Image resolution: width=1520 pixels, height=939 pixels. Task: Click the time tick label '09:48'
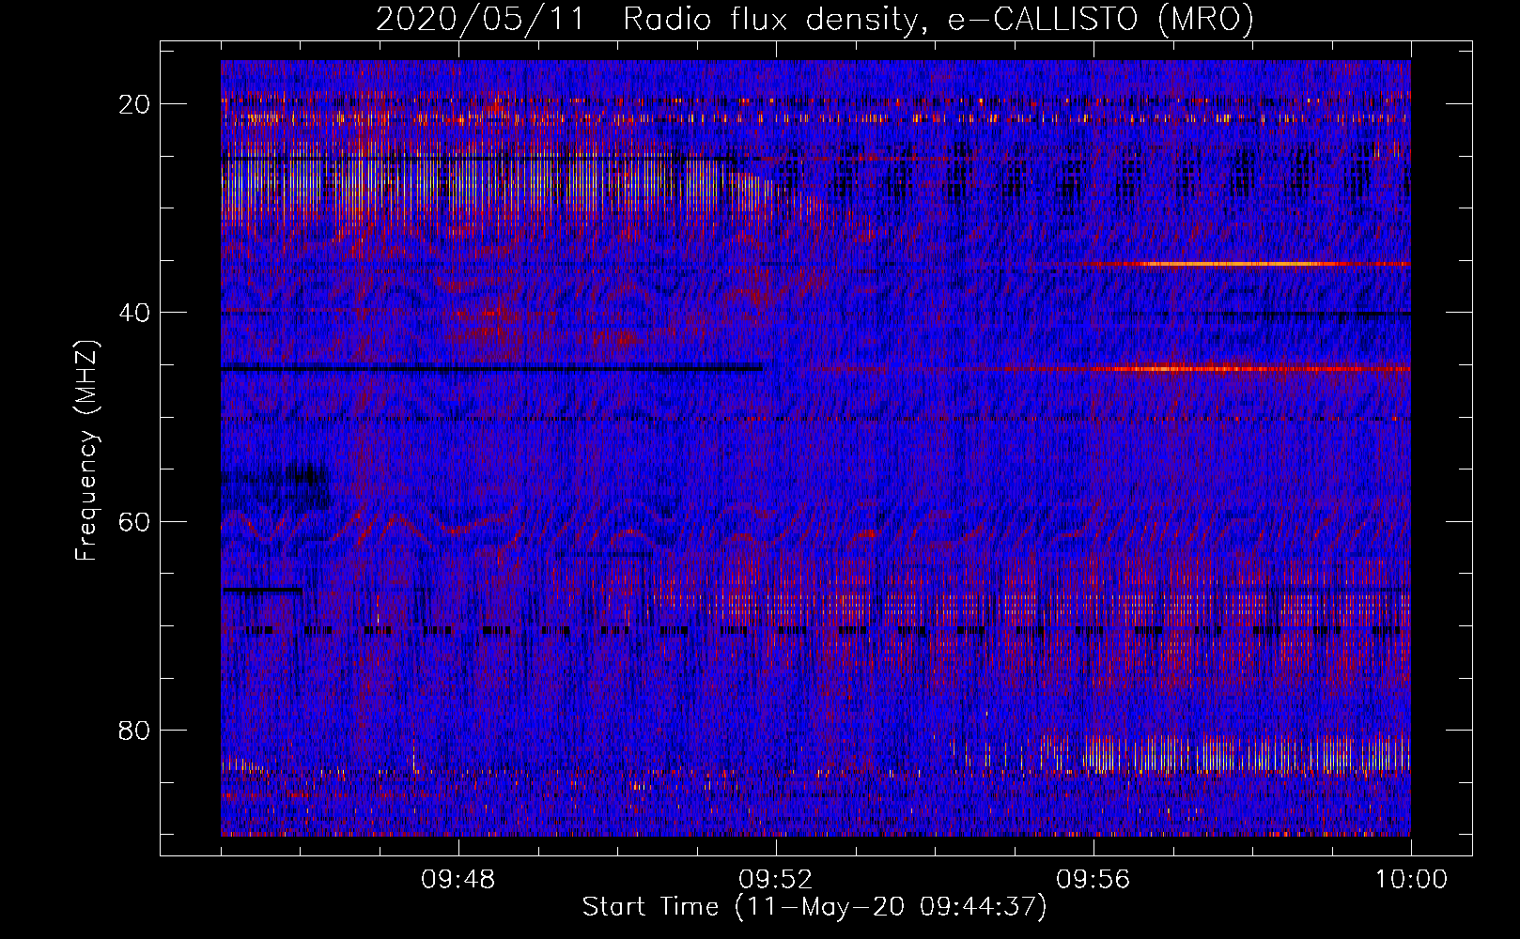pos(458,880)
